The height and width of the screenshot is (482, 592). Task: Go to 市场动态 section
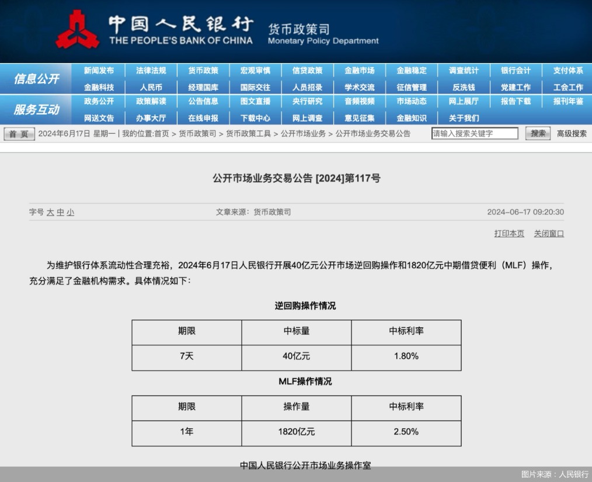412,101
